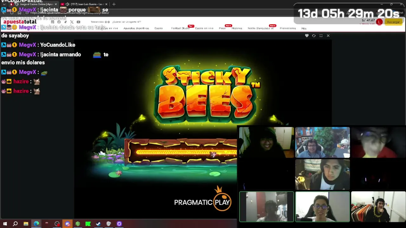Open the green Kick app in the taskbar

88,224
